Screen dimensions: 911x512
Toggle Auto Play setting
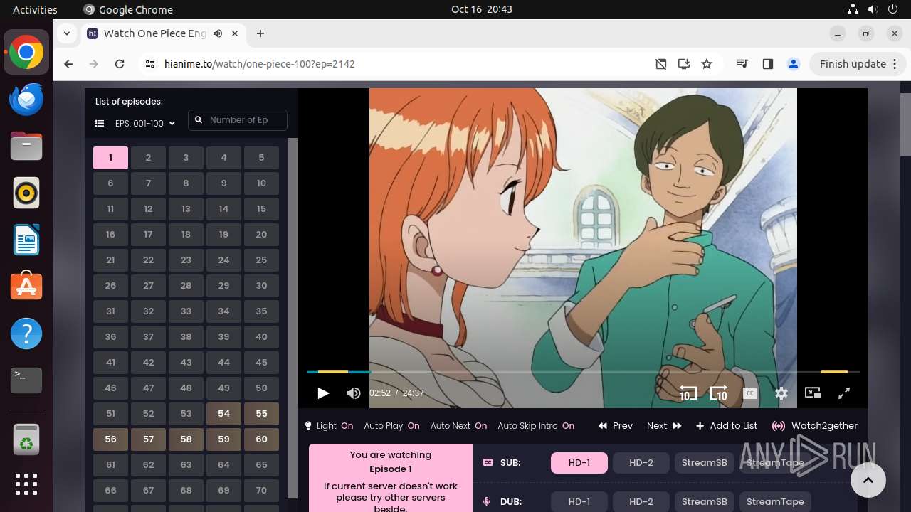[391, 426]
